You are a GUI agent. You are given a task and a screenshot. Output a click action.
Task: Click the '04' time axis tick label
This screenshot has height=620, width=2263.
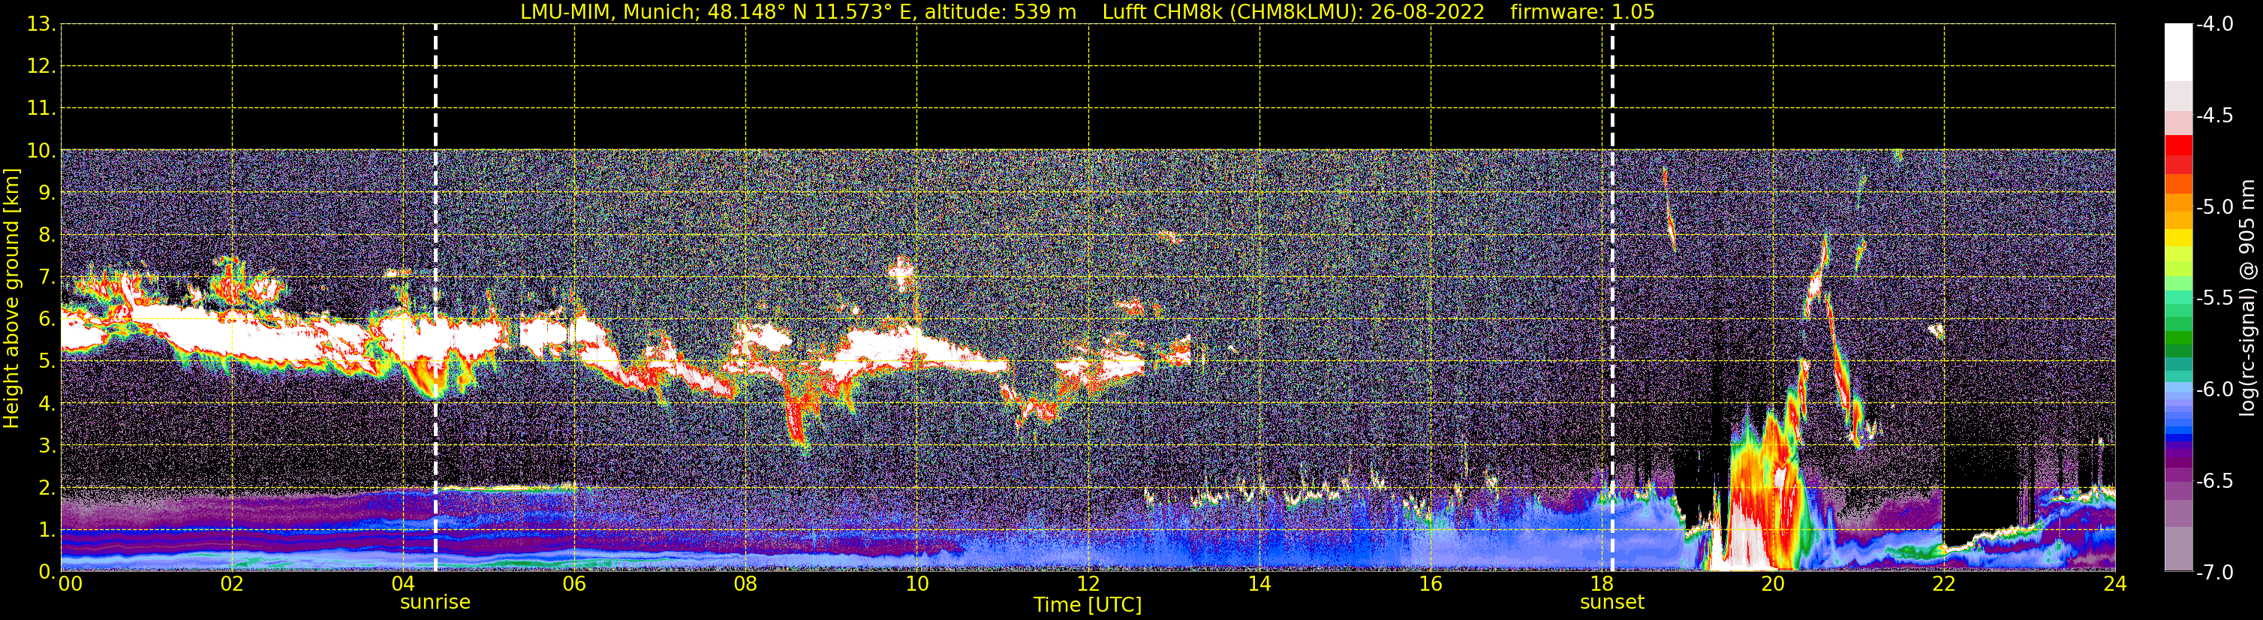(x=403, y=584)
